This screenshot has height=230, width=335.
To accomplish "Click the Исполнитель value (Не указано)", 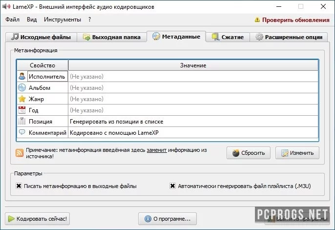I will (x=193, y=76).
